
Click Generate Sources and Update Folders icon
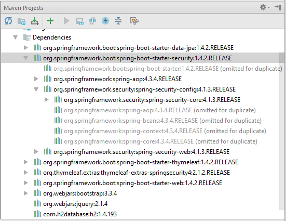click(21, 21)
